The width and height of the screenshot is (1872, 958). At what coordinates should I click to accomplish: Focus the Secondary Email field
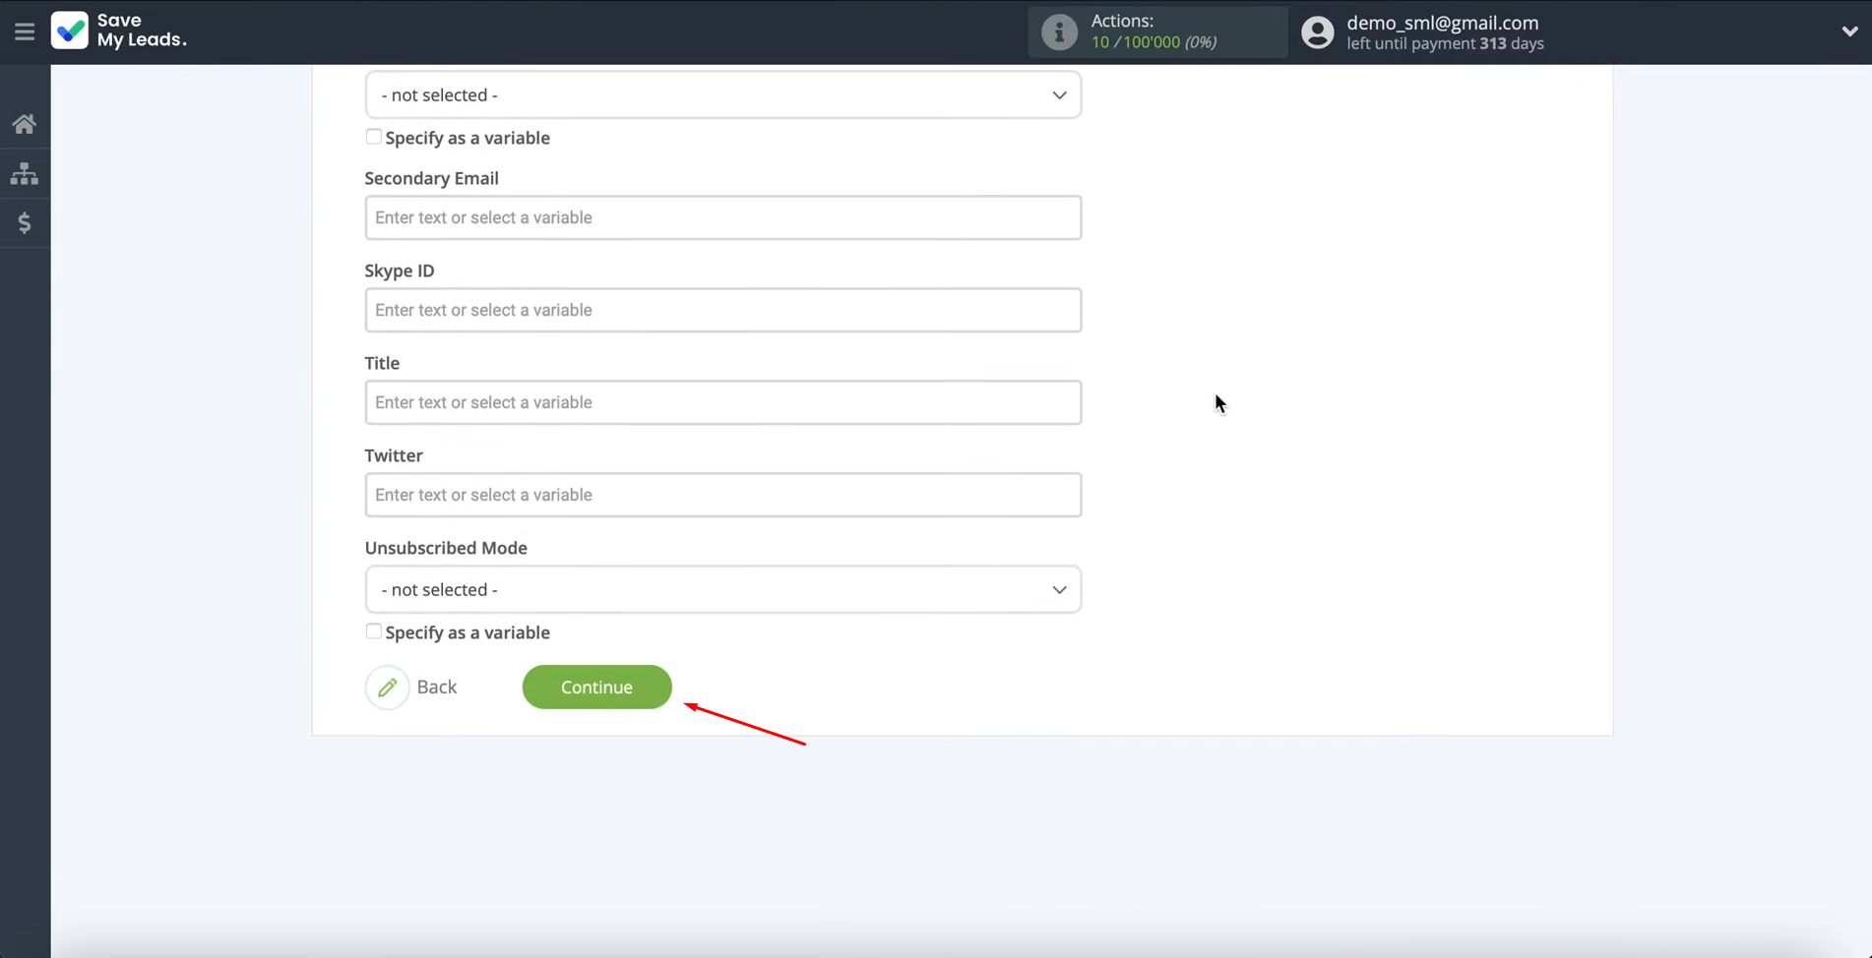pyautogui.click(x=722, y=217)
